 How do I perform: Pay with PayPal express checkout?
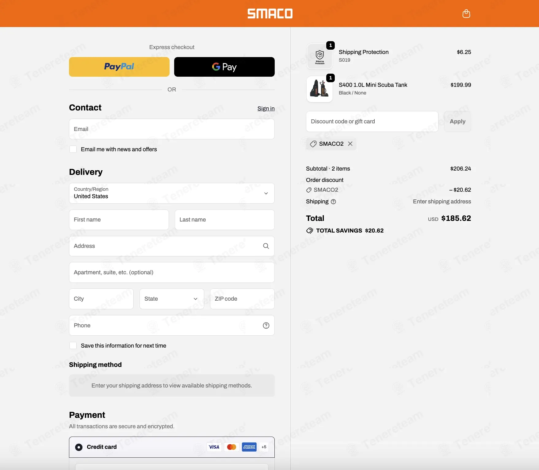pyautogui.click(x=119, y=67)
